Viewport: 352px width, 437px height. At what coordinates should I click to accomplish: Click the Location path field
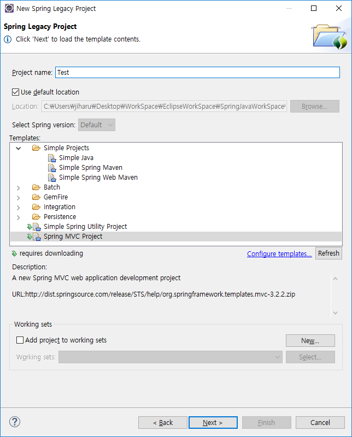point(164,106)
